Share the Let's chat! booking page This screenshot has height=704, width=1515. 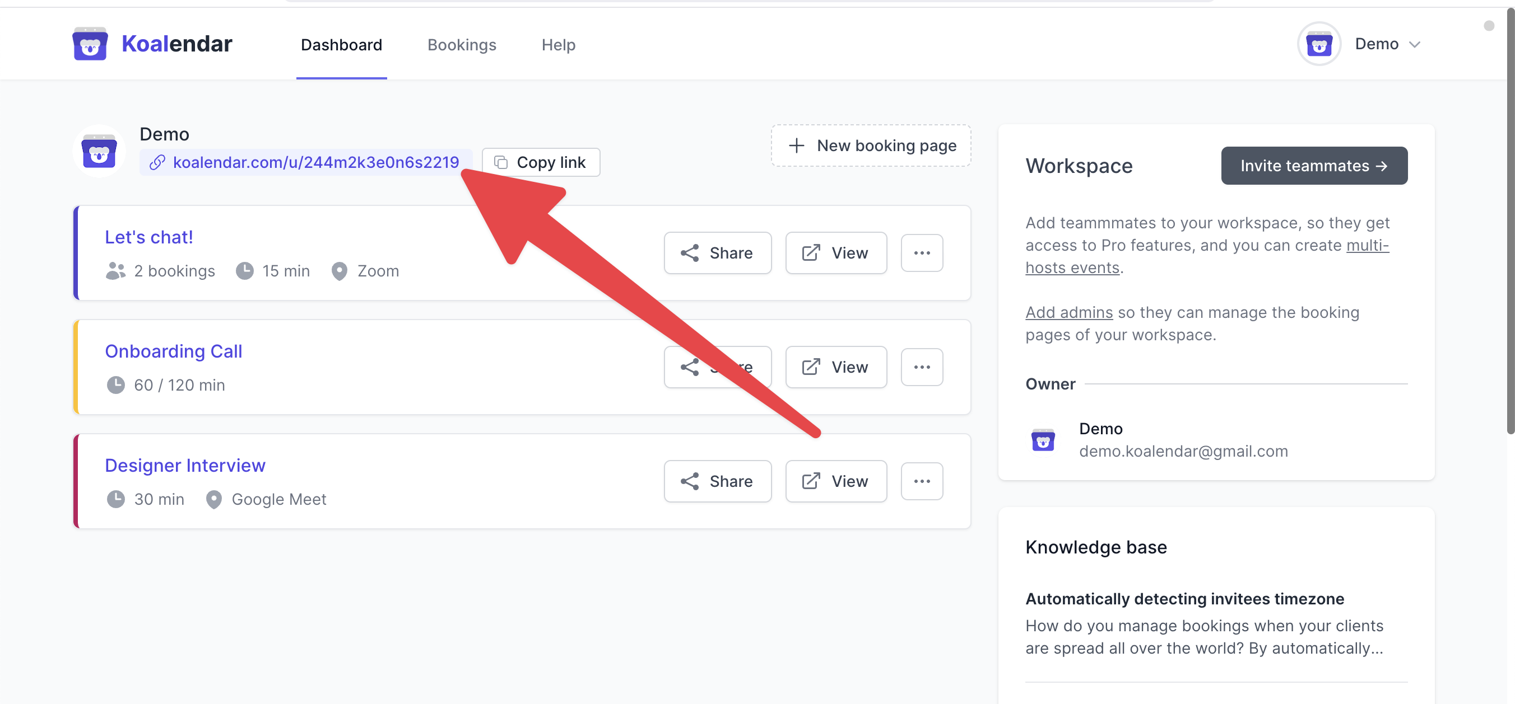coord(718,253)
